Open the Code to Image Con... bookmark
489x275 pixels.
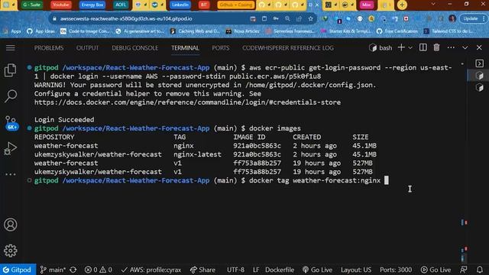point(85,31)
